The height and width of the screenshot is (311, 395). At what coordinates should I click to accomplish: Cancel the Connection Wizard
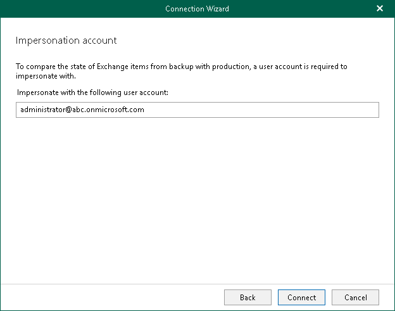[355, 297]
